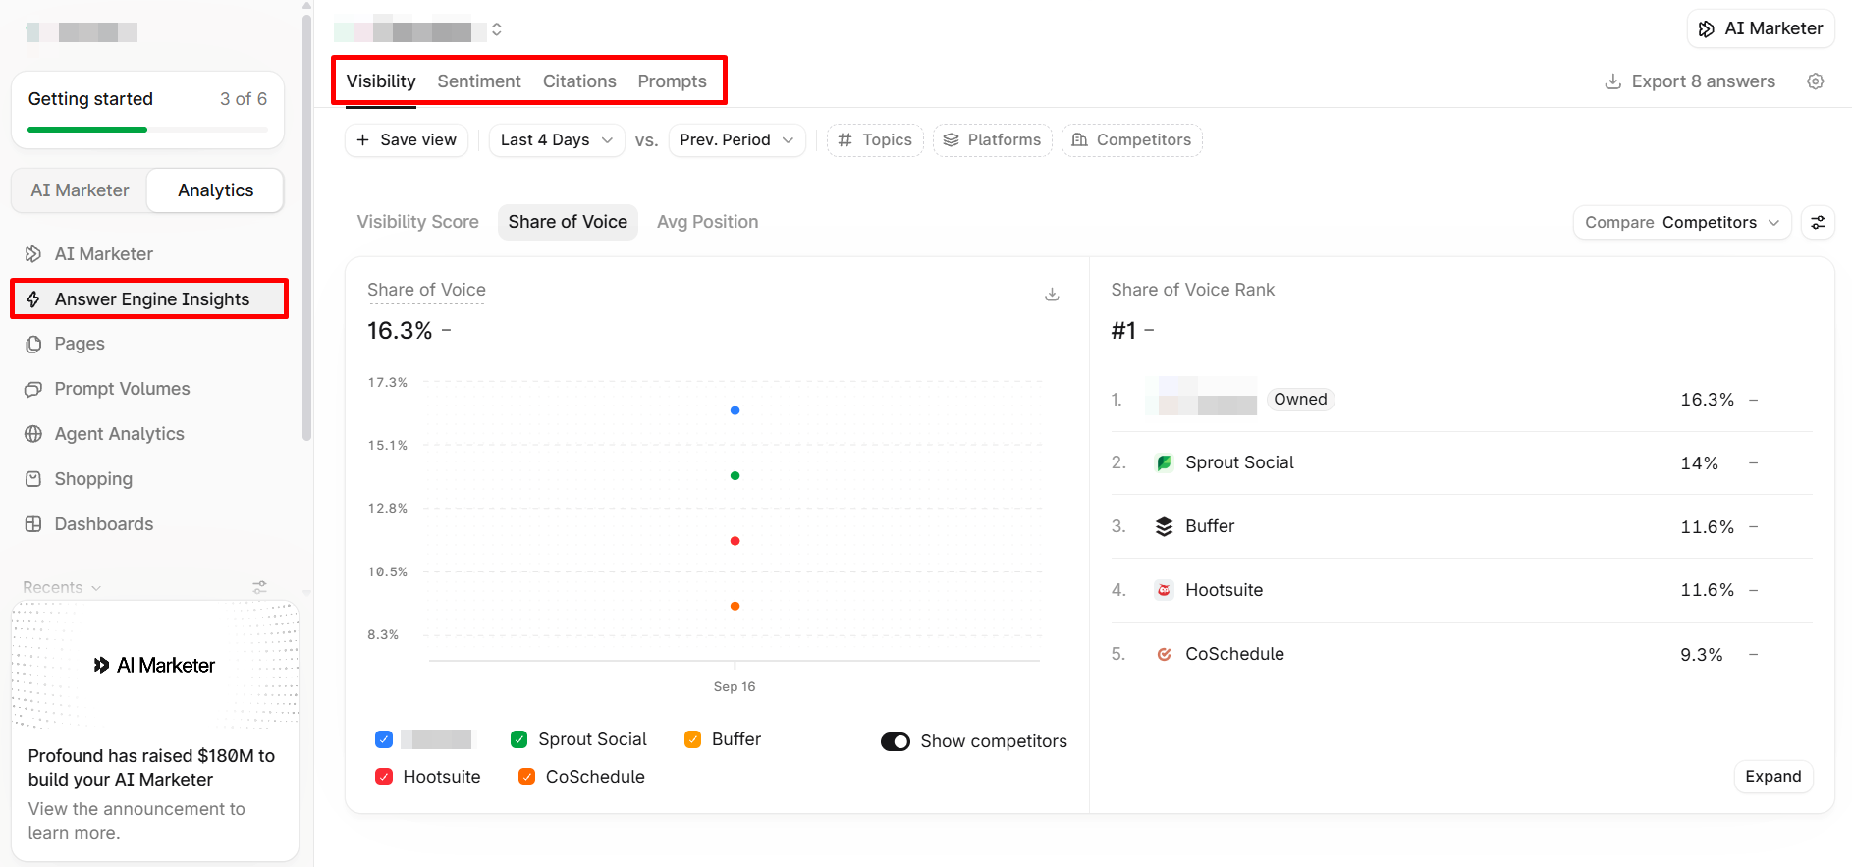Open the Compare Competitors dropdown
The image size is (1852, 867).
(1682, 223)
